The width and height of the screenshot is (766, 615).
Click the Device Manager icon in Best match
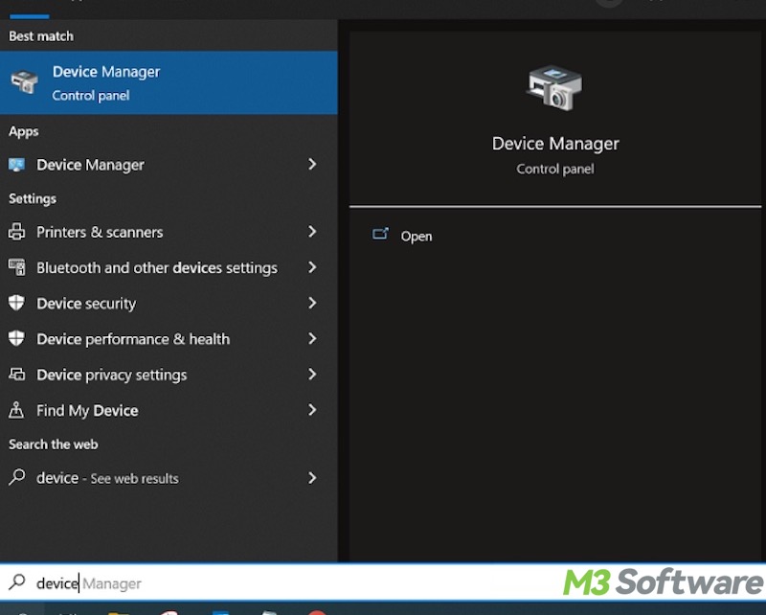click(22, 82)
